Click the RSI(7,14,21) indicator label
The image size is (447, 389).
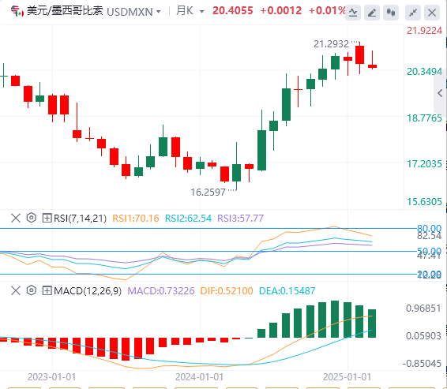point(80,219)
